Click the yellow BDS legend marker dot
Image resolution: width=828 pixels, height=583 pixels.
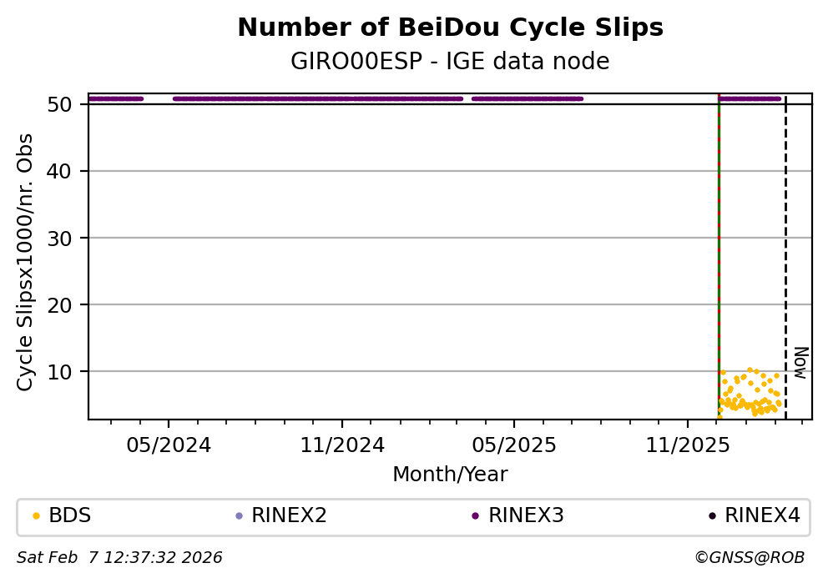tap(36, 515)
